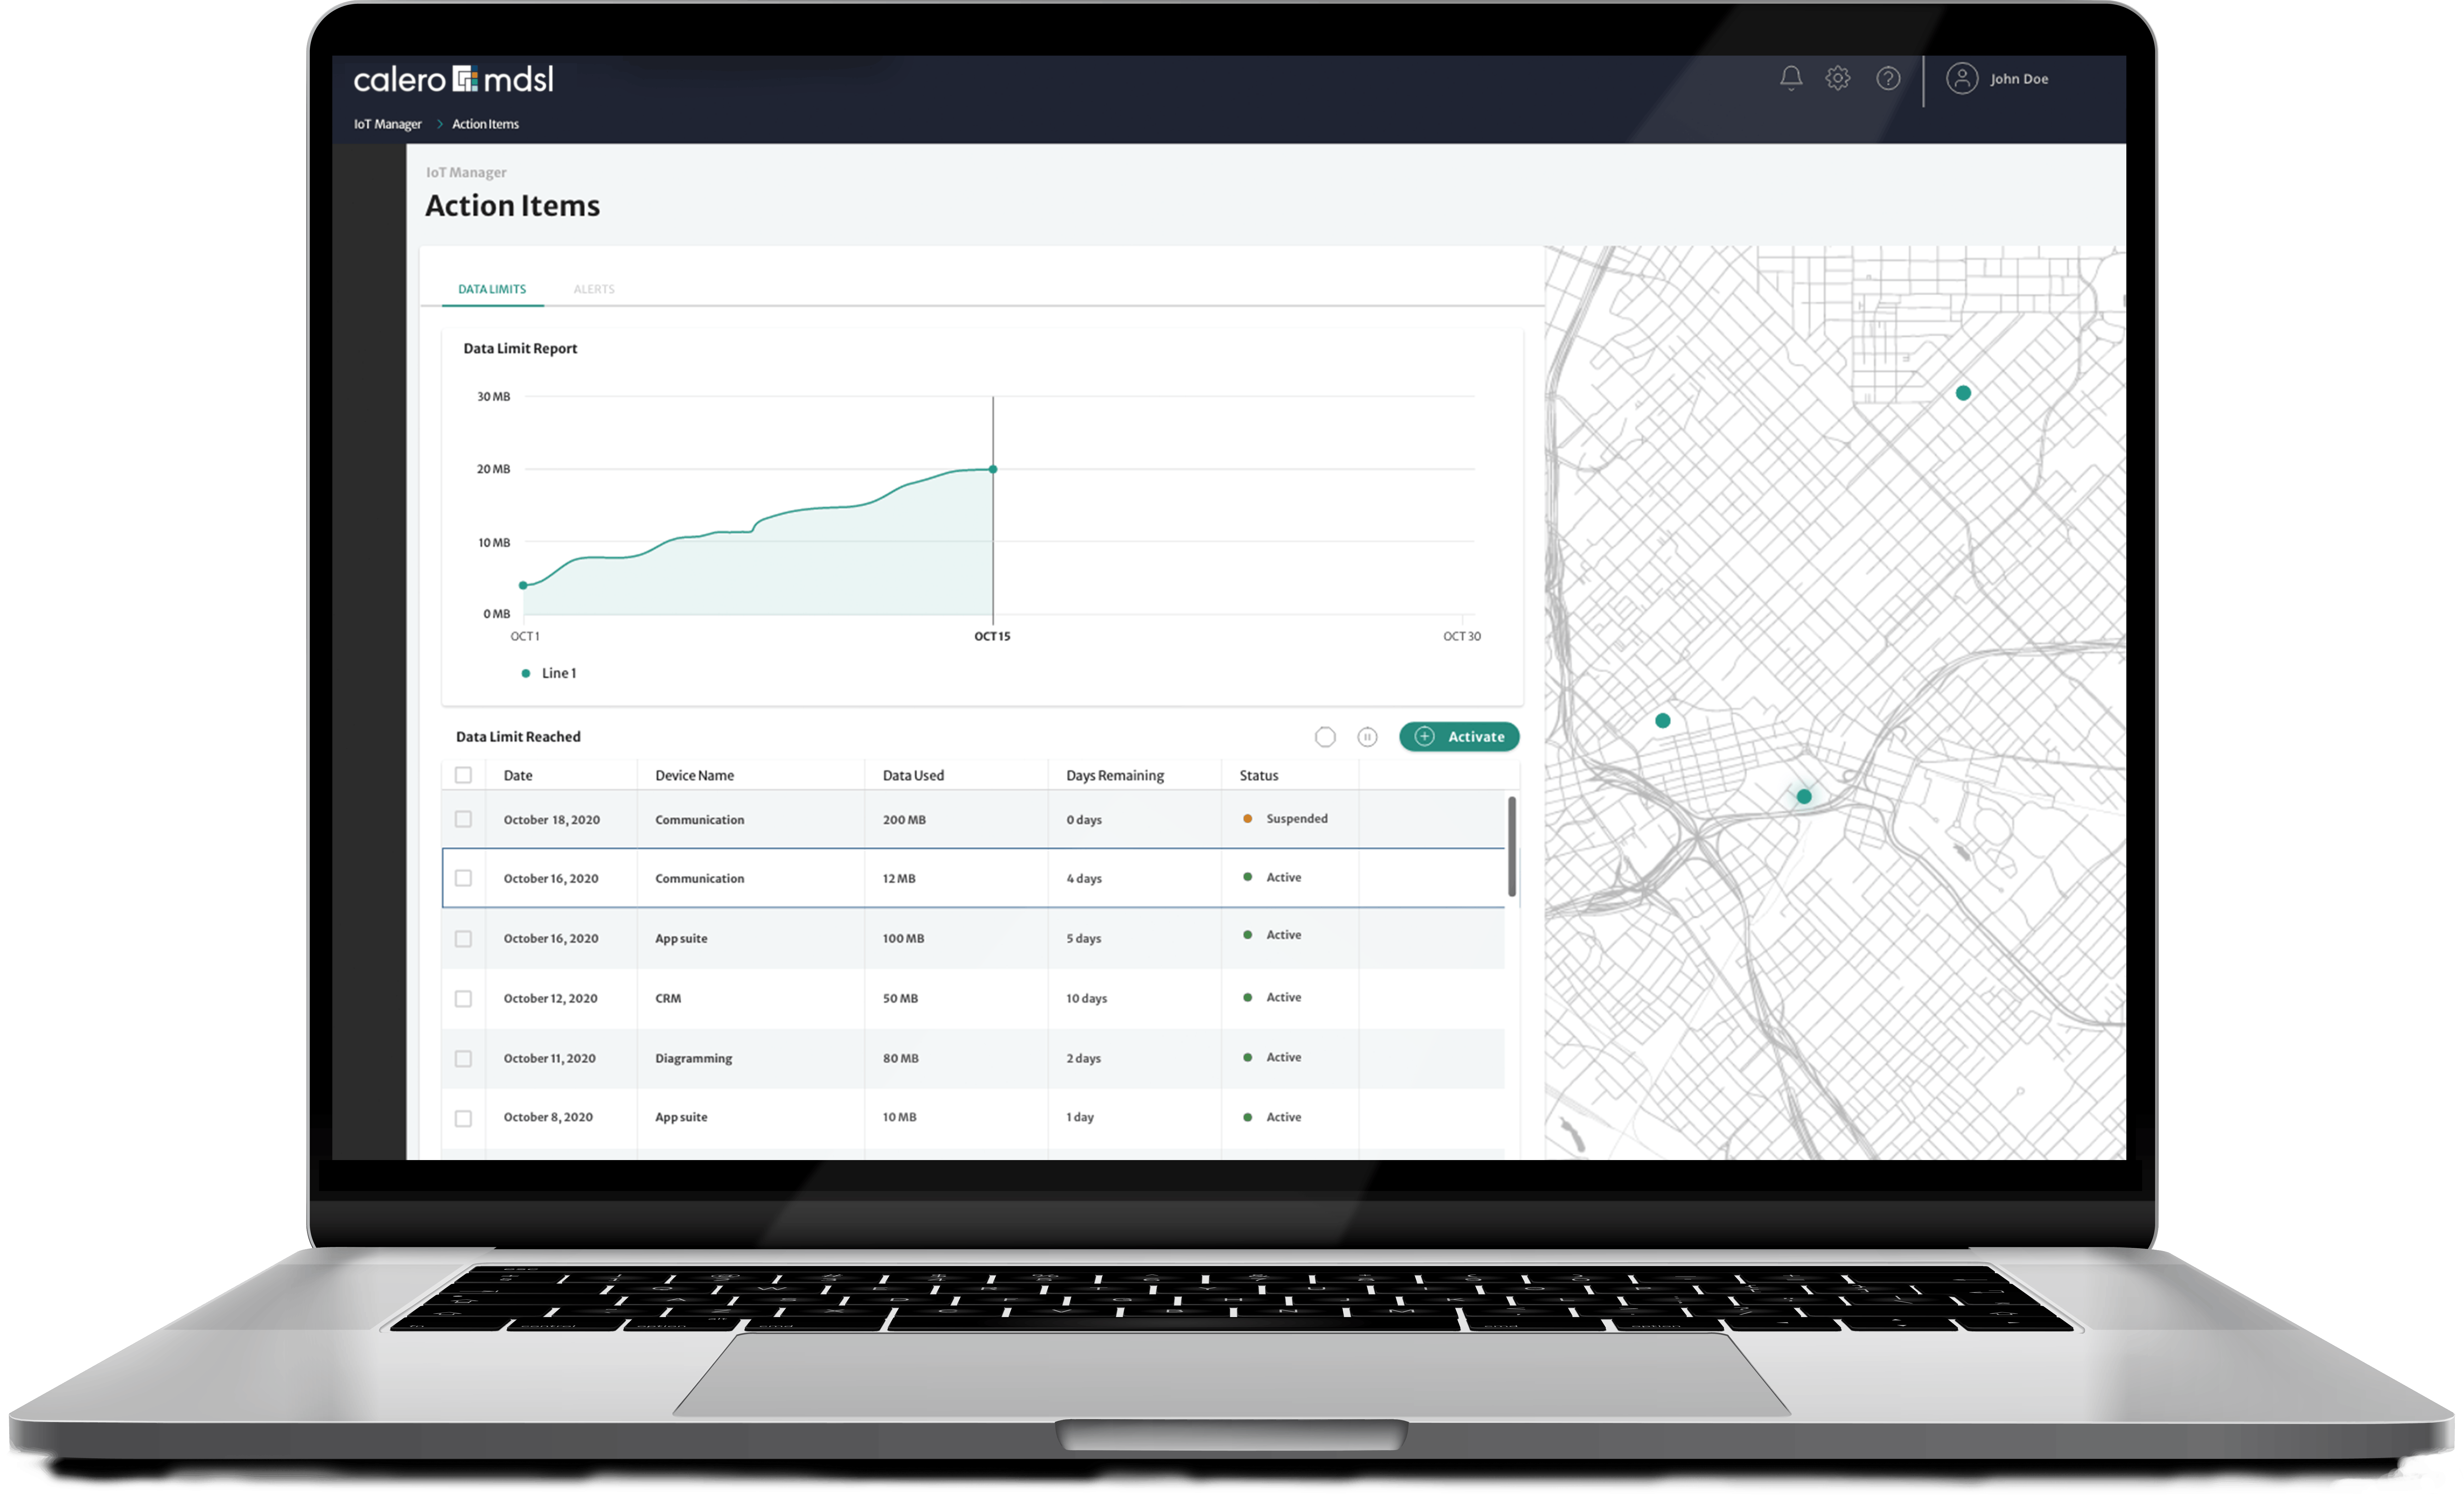Viewport: 2464px width, 1512px height.
Task: Click the Line 1 legend dot
Action: click(526, 673)
